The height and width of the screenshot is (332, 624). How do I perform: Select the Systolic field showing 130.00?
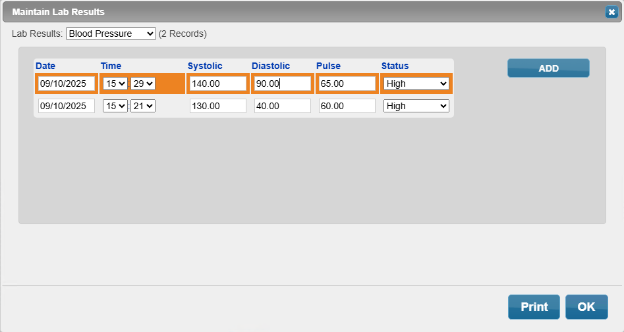click(217, 106)
